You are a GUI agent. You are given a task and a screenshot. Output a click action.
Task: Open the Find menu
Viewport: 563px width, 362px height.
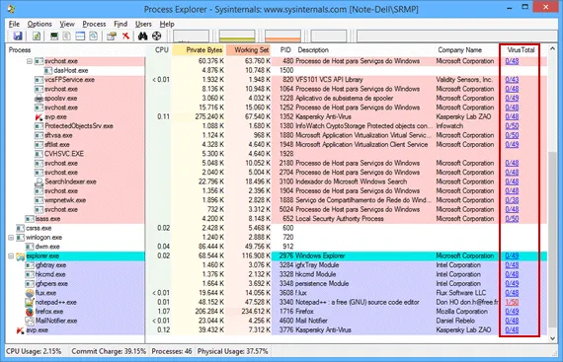121,24
